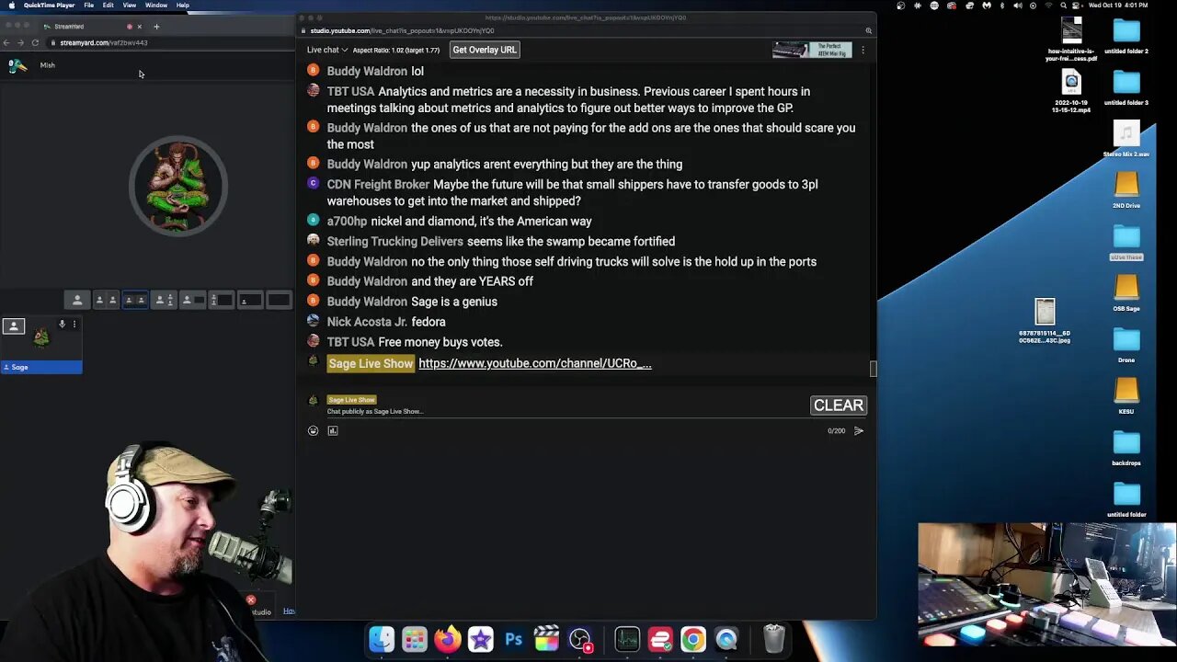The image size is (1177, 662).
Task: Select the two-persons-beside-screen layout
Action: tap(222, 300)
